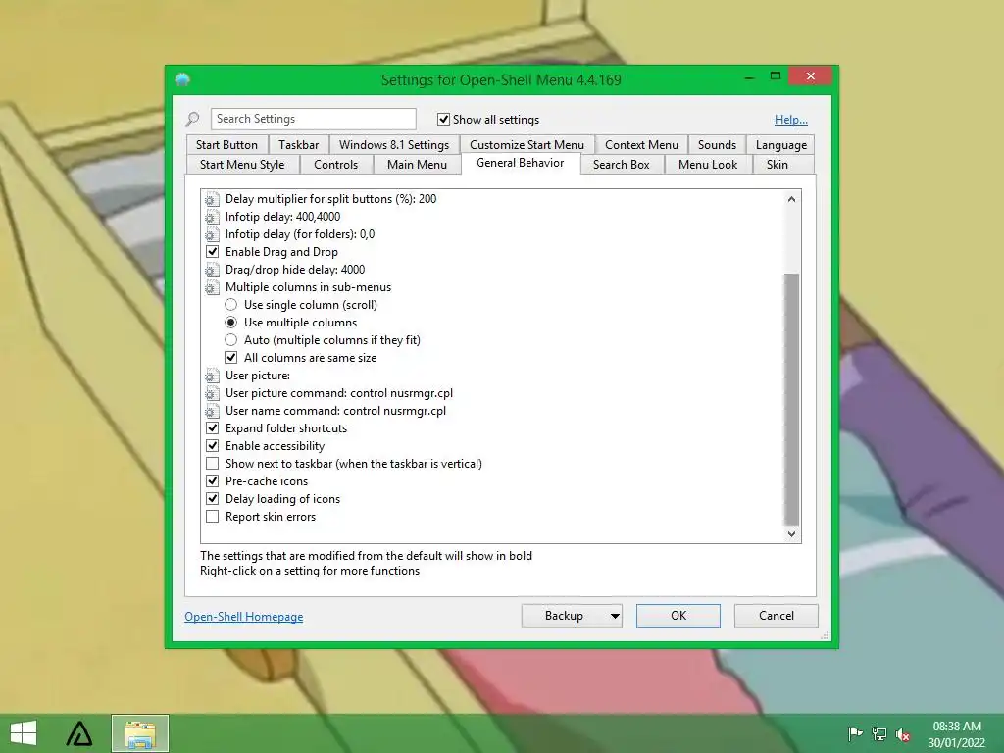1004x753 pixels.
Task: Select the gear icon next to Infotip delay: 400,4000
Action: tap(212, 217)
